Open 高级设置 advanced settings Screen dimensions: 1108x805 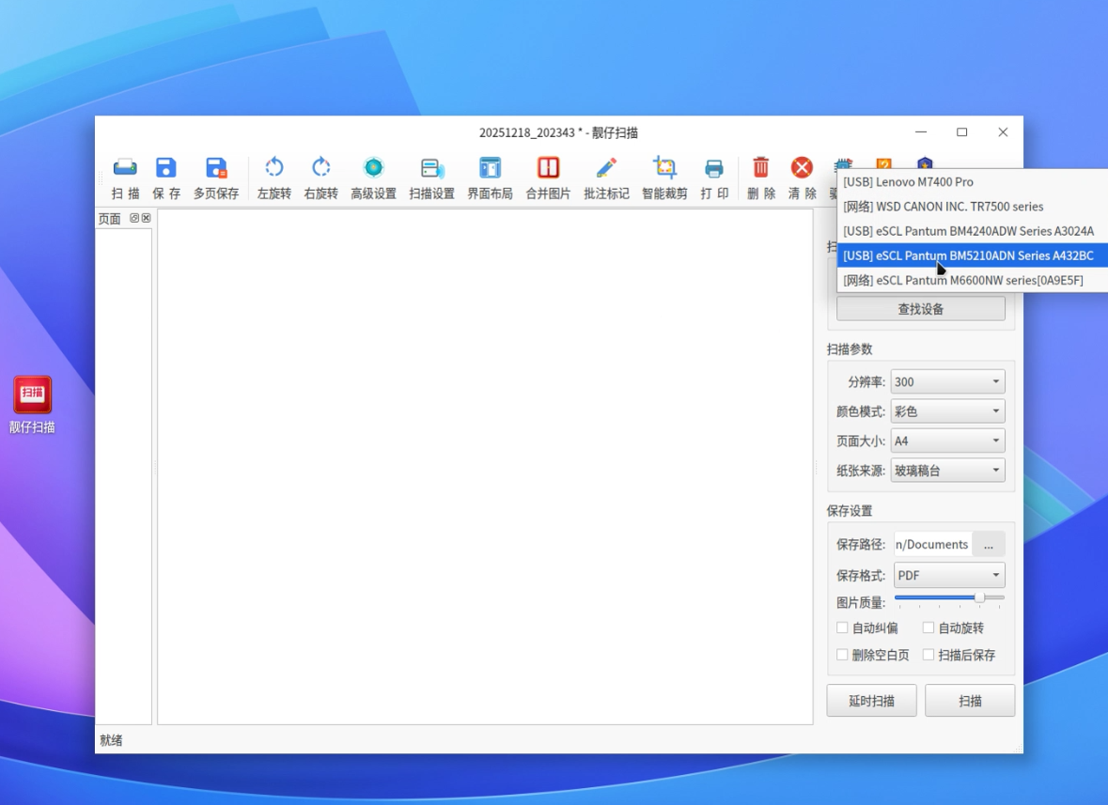coord(373,178)
